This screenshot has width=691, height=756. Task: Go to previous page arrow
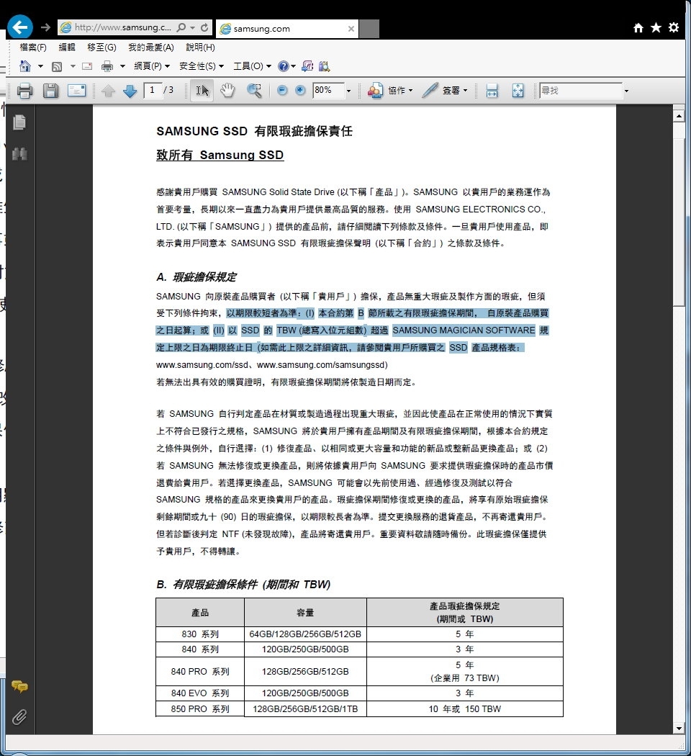pyautogui.click(x=109, y=91)
